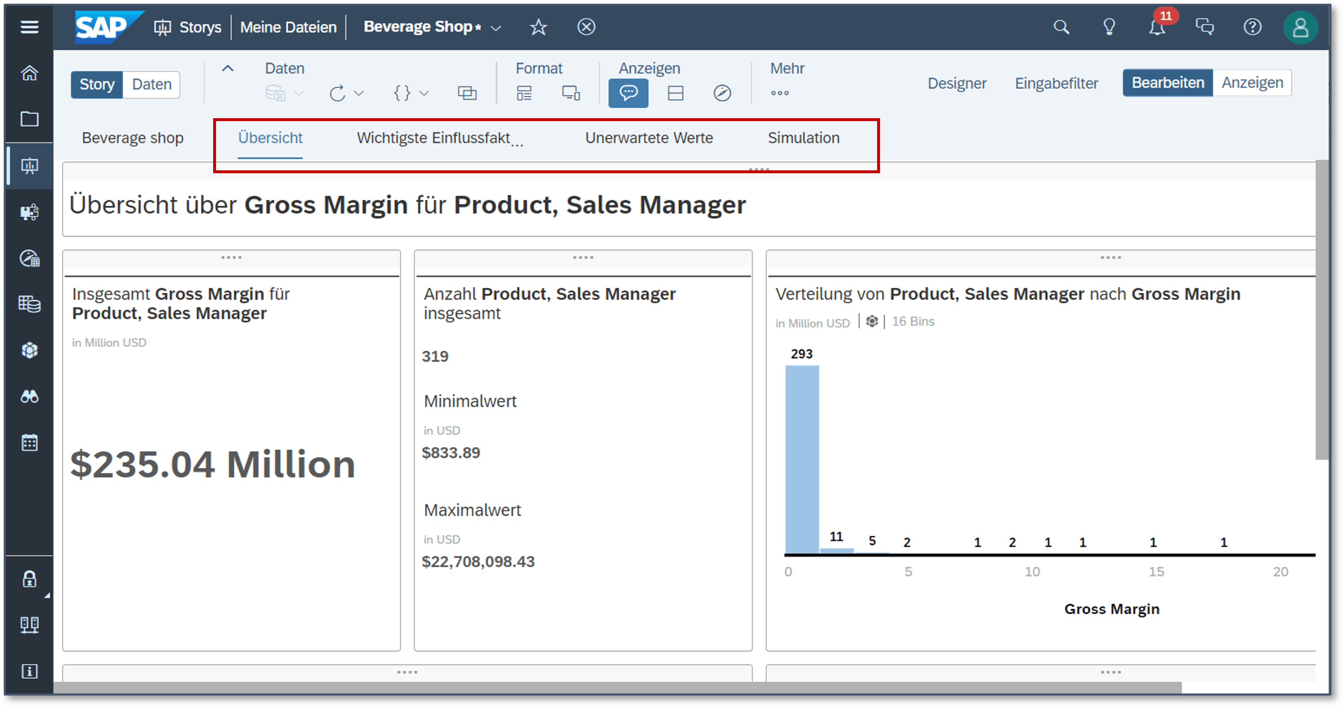
Task: Activate Bearbeiten edit mode
Action: click(x=1168, y=83)
